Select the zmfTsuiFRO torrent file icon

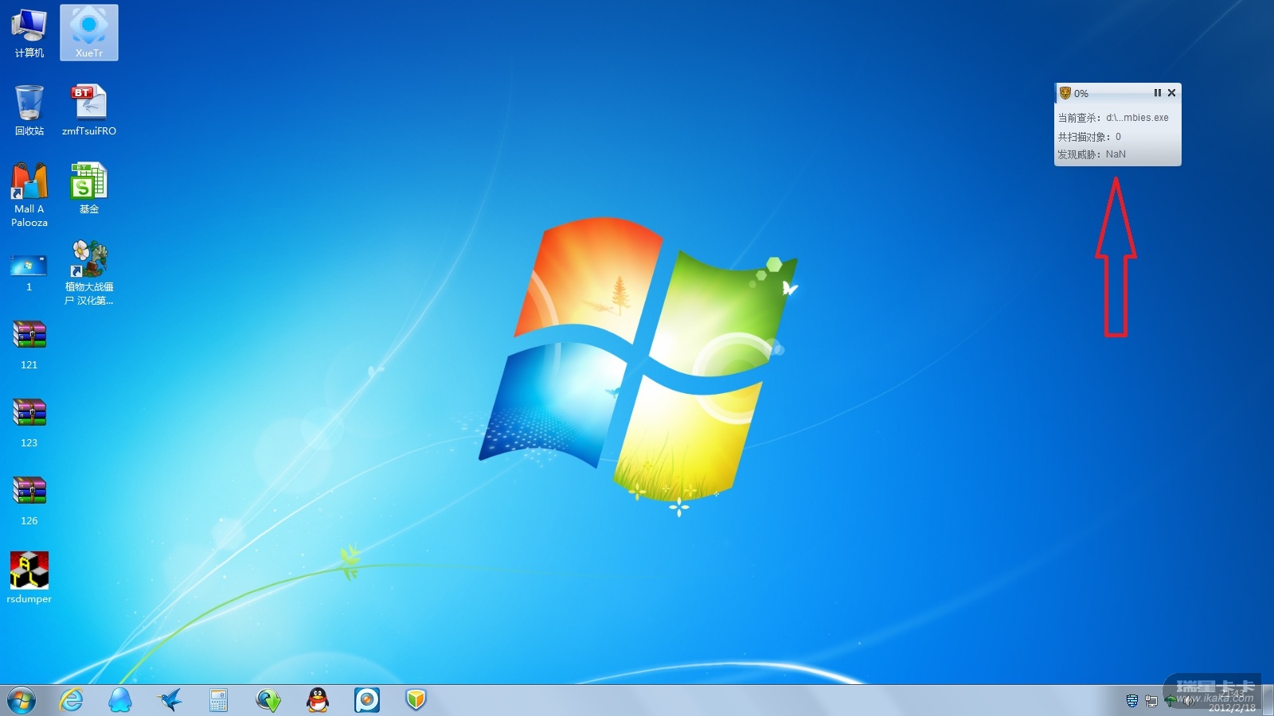[89, 111]
